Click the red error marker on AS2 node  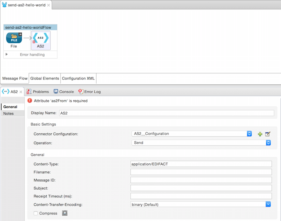click(34, 42)
